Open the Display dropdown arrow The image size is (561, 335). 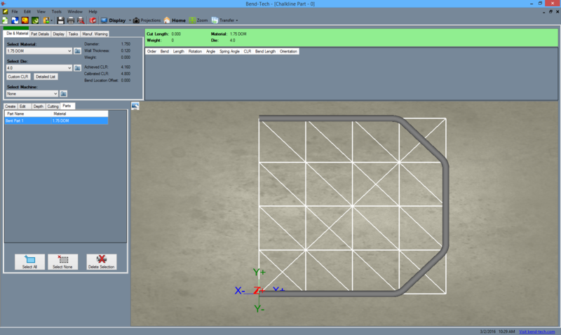pos(130,20)
